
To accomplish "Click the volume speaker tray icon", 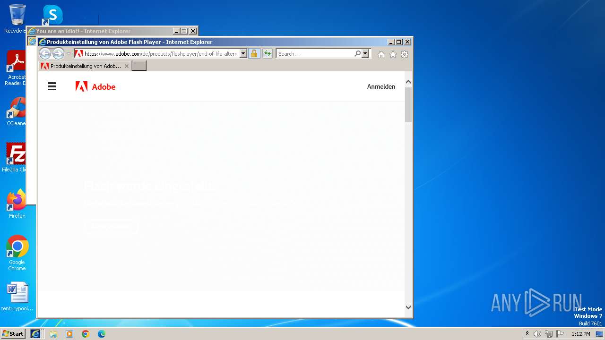I will [x=537, y=334].
